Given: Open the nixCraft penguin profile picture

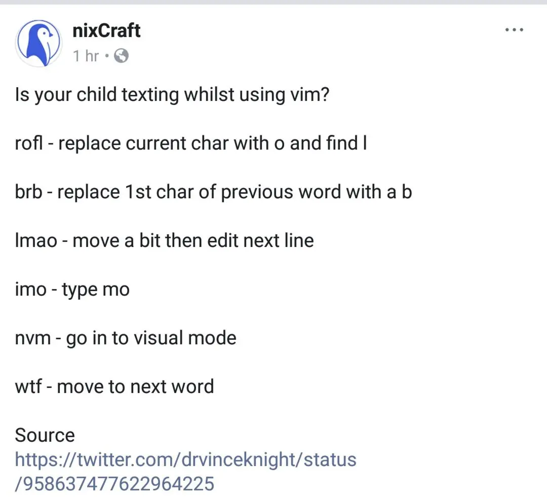Looking at the screenshot, I should click(x=38, y=44).
